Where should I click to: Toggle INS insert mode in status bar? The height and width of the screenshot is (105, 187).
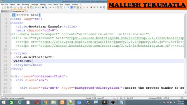coord(182,98)
